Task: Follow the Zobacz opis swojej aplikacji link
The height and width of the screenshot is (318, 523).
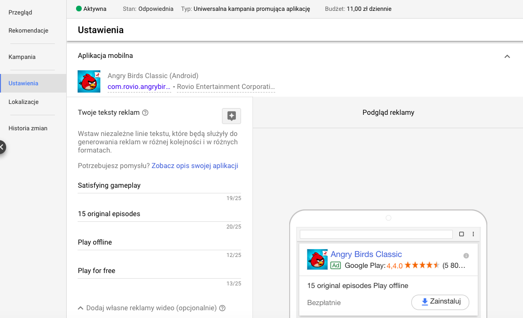Action: [195, 165]
